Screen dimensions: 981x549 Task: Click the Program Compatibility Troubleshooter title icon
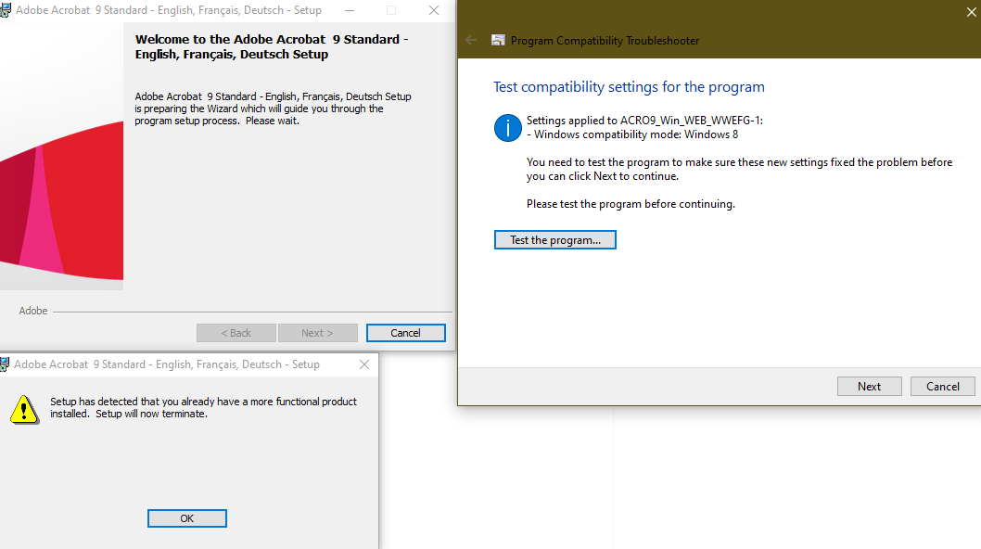pos(498,40)
